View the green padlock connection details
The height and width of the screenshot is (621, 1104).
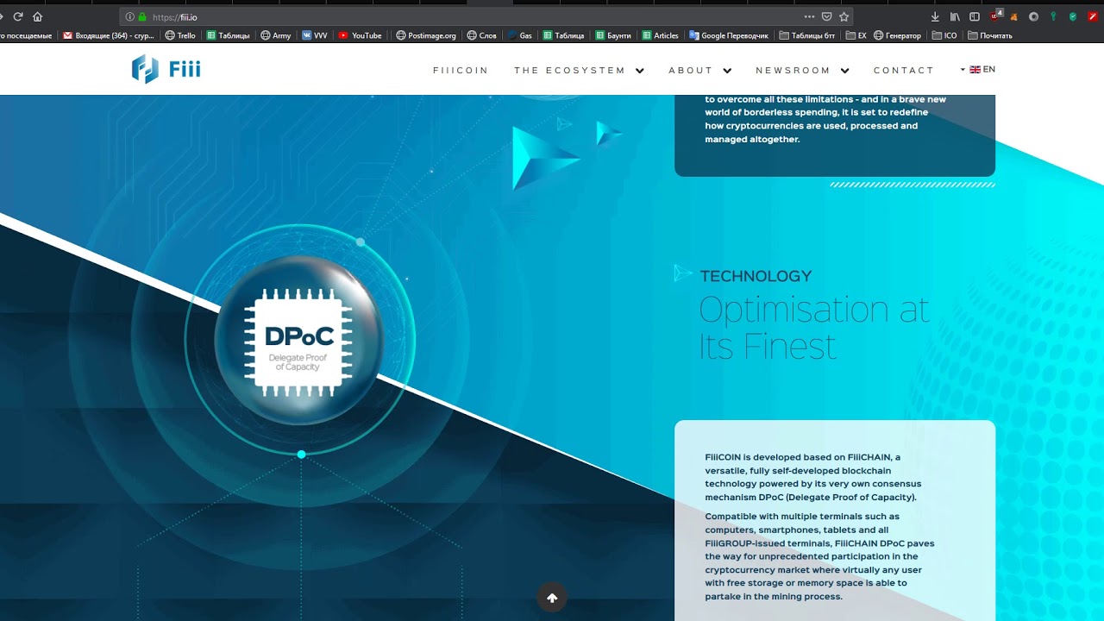coord(142,16)
